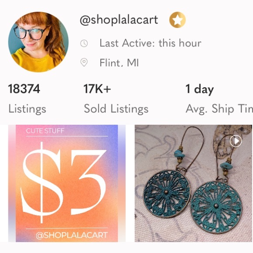Select the Listings label
Image resolution: width=253 pixels, height=253 pixels.
27,109
